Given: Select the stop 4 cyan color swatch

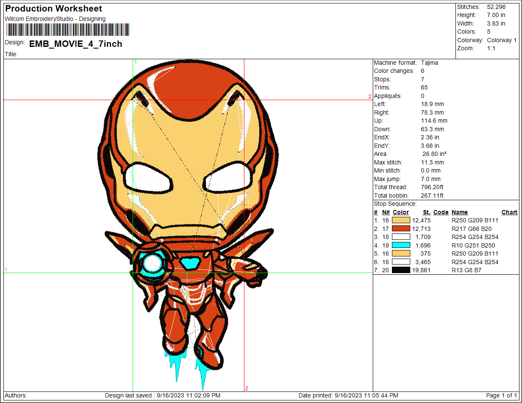Looking at the screenshot, I should pos(401,245).
